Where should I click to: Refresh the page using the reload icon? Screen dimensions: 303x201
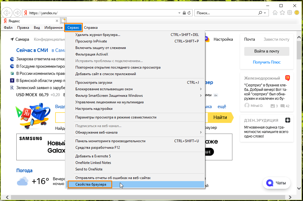pyautogui.click(x=189, y=13)
